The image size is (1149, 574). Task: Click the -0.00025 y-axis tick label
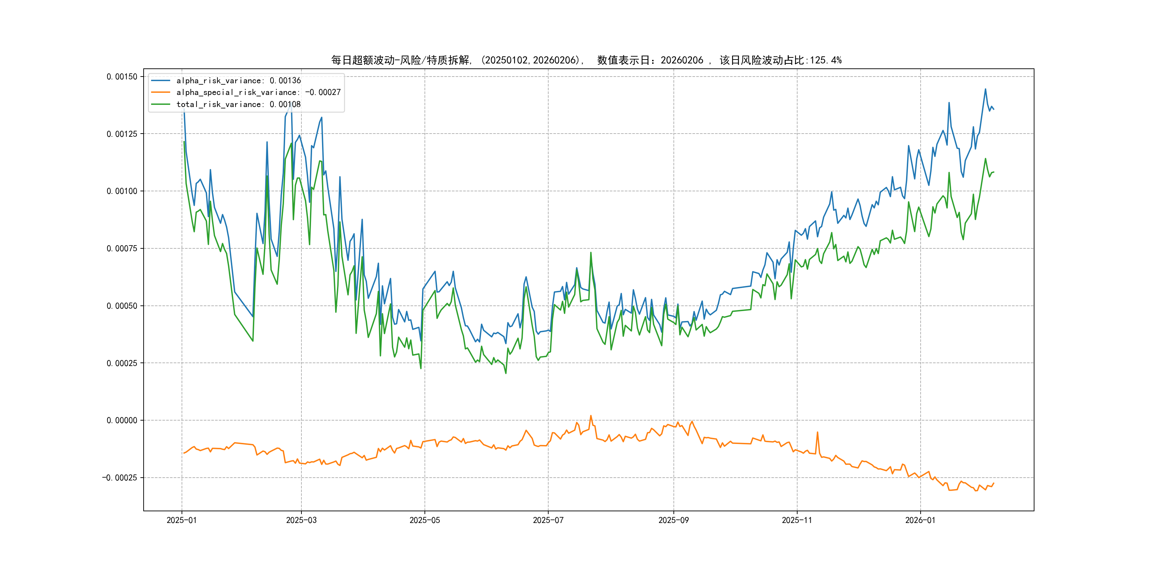[x=120, y=478]
